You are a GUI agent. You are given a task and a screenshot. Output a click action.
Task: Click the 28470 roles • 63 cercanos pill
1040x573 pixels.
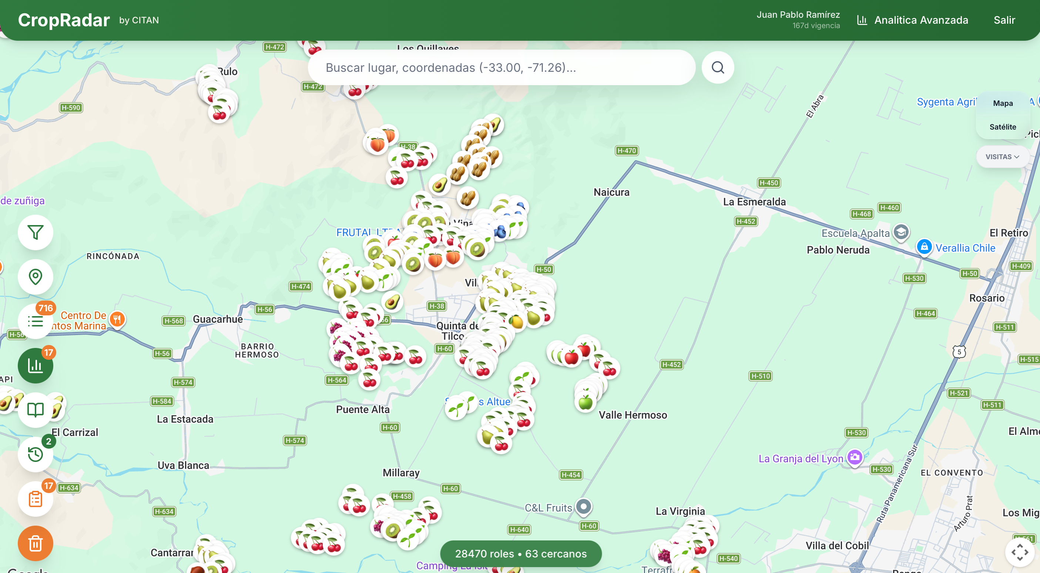[x=521, y=553]
